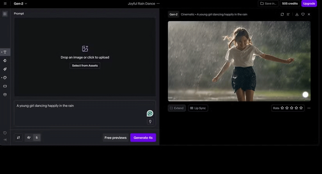Rate the video one star
This screenshot has height=174, width=322.
(x=282, y=108)
